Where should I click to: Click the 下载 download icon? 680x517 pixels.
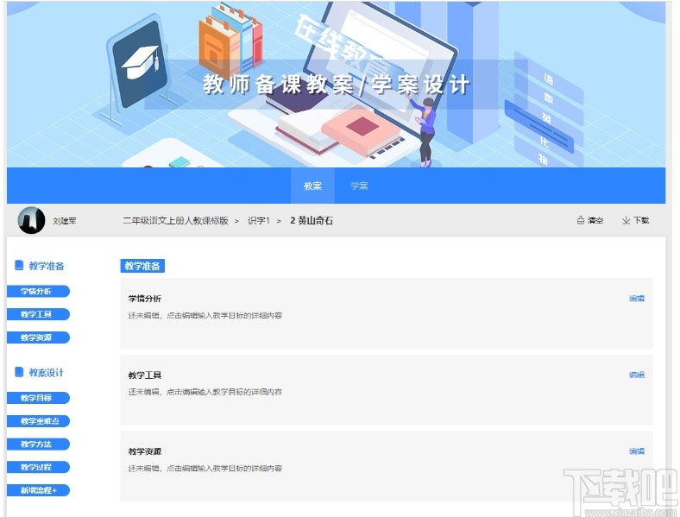626,220
